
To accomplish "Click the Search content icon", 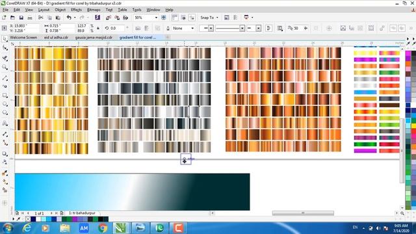I will [x=97, y=18].
